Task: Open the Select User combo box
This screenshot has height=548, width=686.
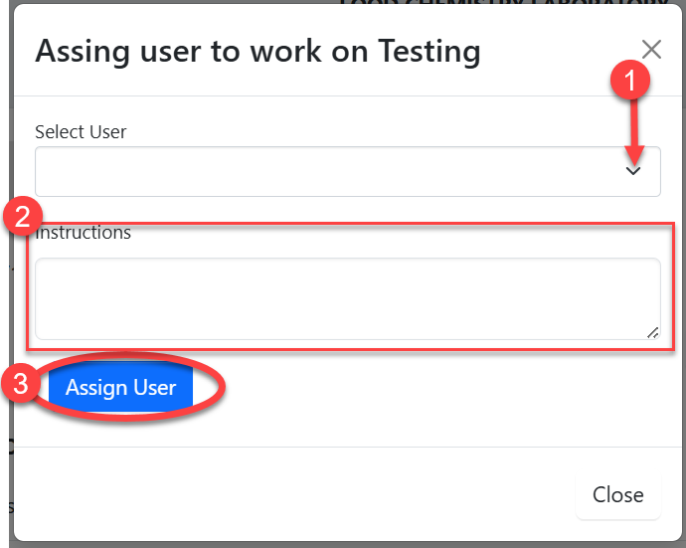Action: 328,172
